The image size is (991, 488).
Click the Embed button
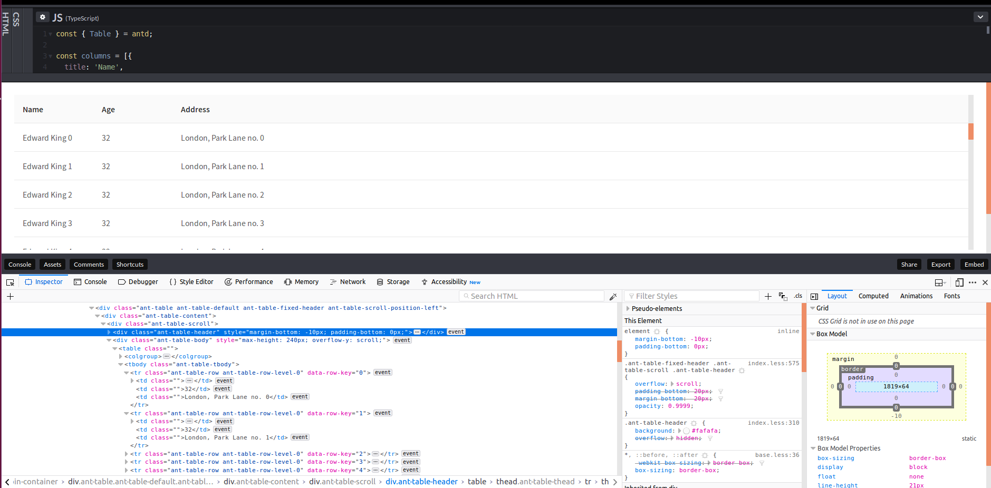[974, 265]
